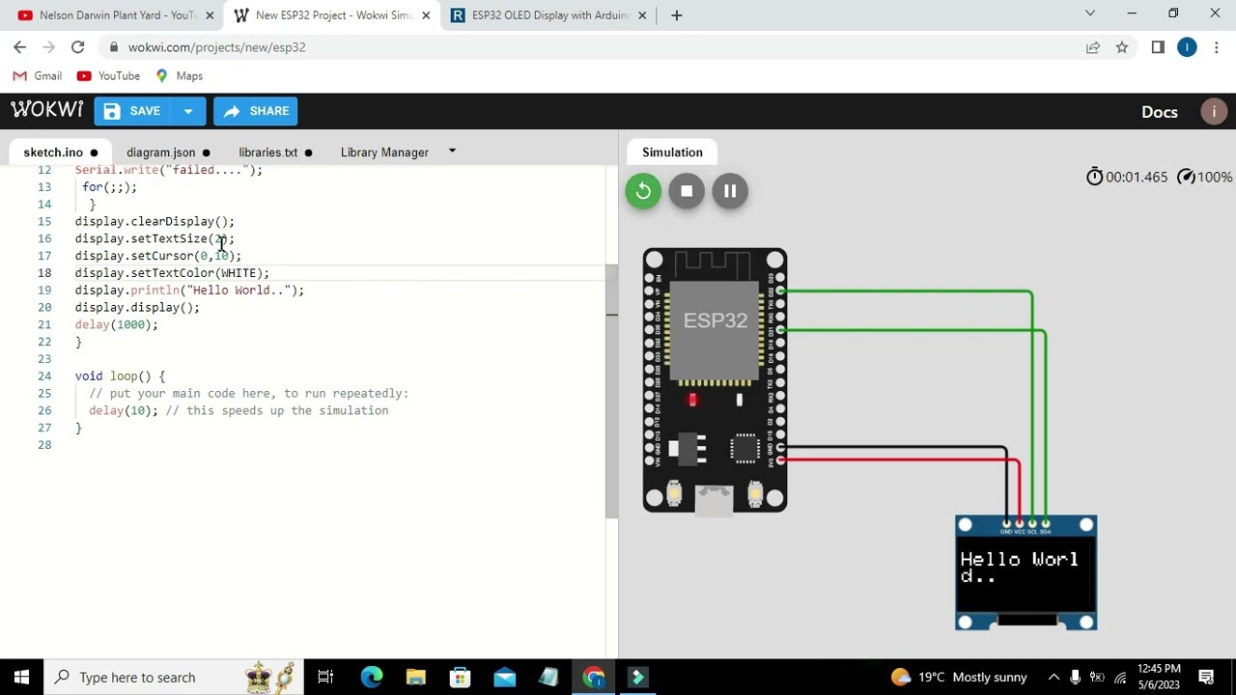This screenshot has width=1236, height=695.
Task: Toggle the browser side panel
Action: coord(1158,47)
